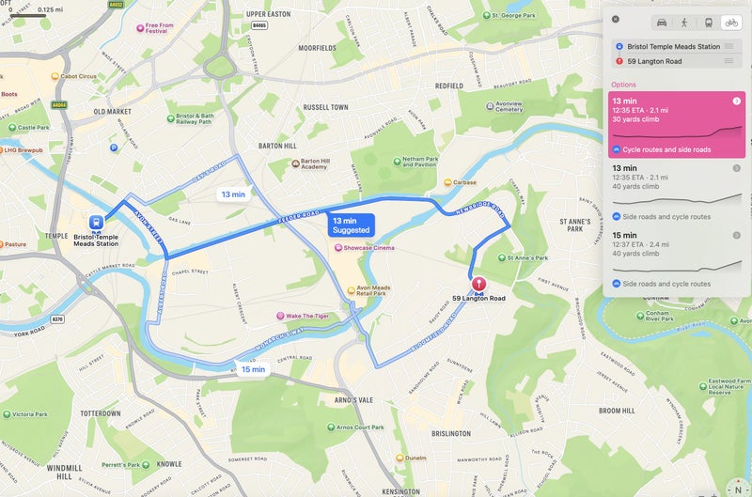Click the compass north indicator
752x497 pixels.
click(738, 489)
